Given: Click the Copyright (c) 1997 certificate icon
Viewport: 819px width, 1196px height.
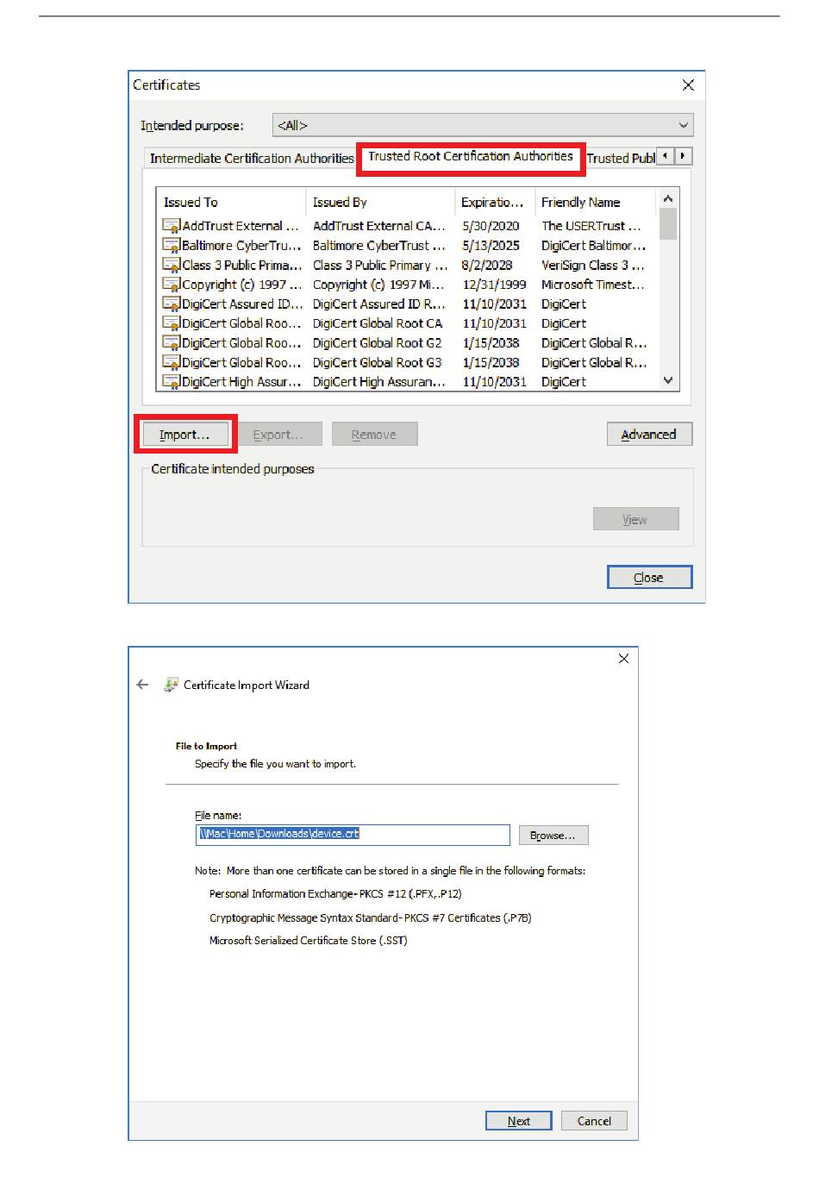Looking at the screenshot, I should click(x=172, y=285).
